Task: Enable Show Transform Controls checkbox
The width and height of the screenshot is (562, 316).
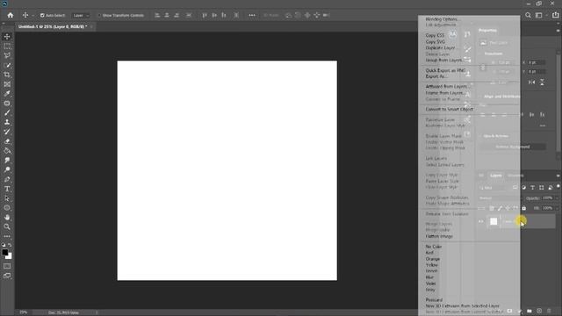Action: (99, 16)
